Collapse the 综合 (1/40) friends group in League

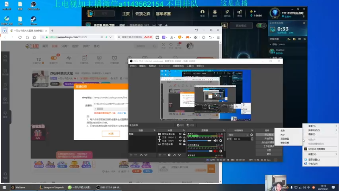pos(270,45)
